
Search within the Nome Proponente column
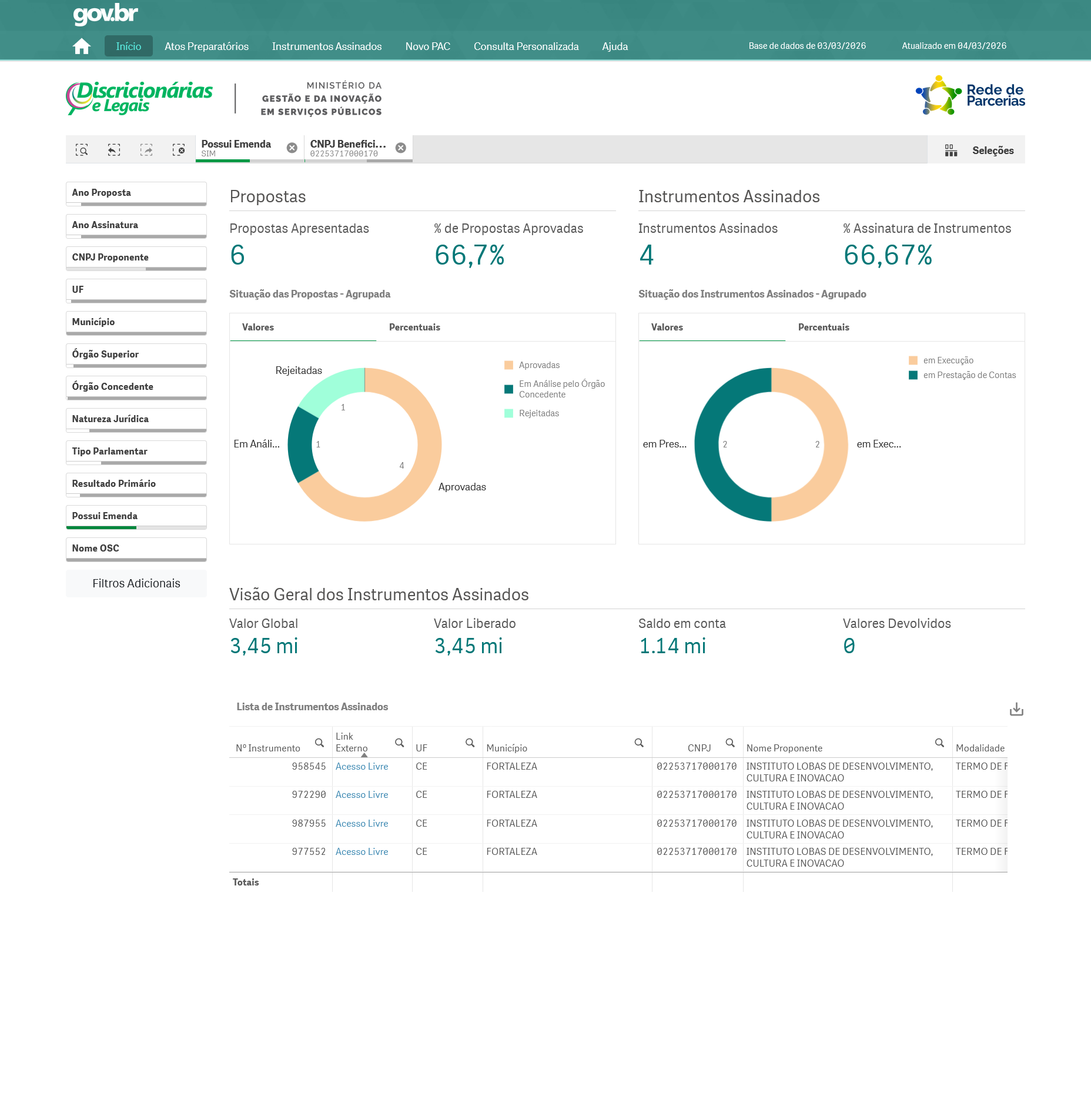point(939,743)
